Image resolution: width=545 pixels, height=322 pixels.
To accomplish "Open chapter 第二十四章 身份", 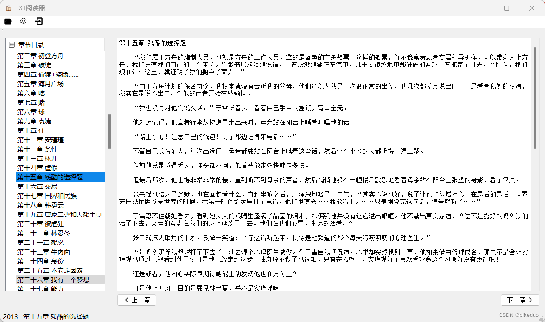I will [x=40, y=261].
